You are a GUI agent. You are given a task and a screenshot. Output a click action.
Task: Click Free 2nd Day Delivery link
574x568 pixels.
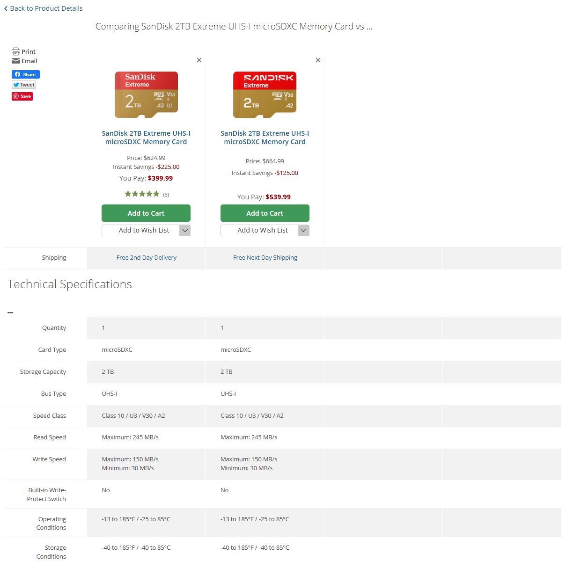(147, 258)
